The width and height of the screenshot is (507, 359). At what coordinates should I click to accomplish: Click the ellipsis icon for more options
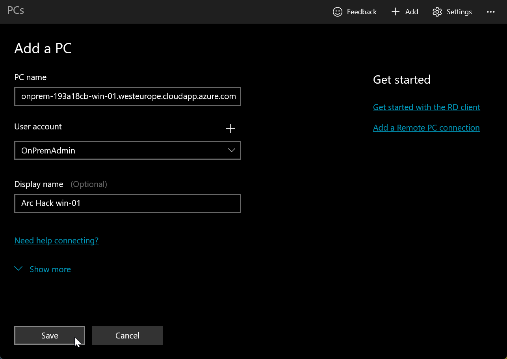[490, 12]
